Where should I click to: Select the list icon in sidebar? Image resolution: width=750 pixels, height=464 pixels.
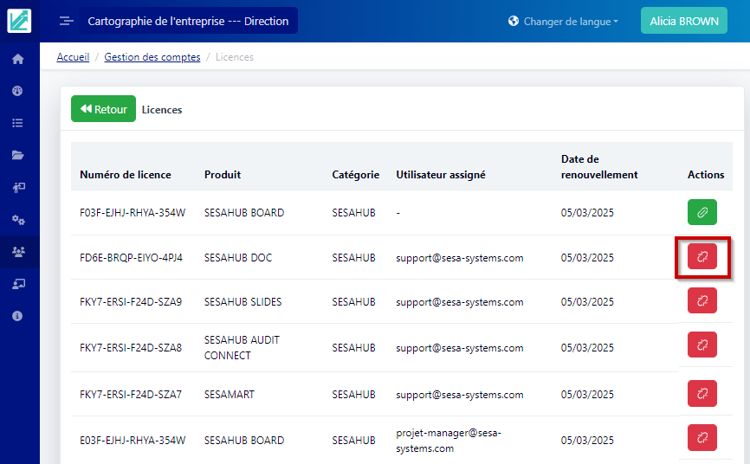pyautogui.click(x=17, y=123)
